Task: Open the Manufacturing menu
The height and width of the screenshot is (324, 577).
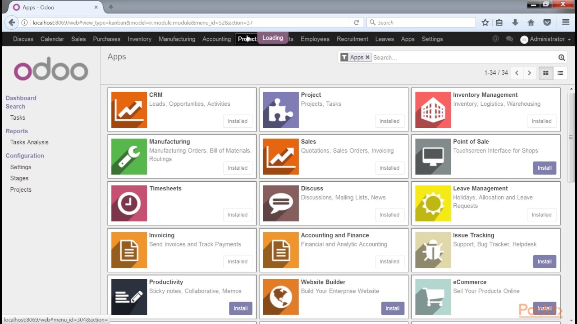Action: 177,39
